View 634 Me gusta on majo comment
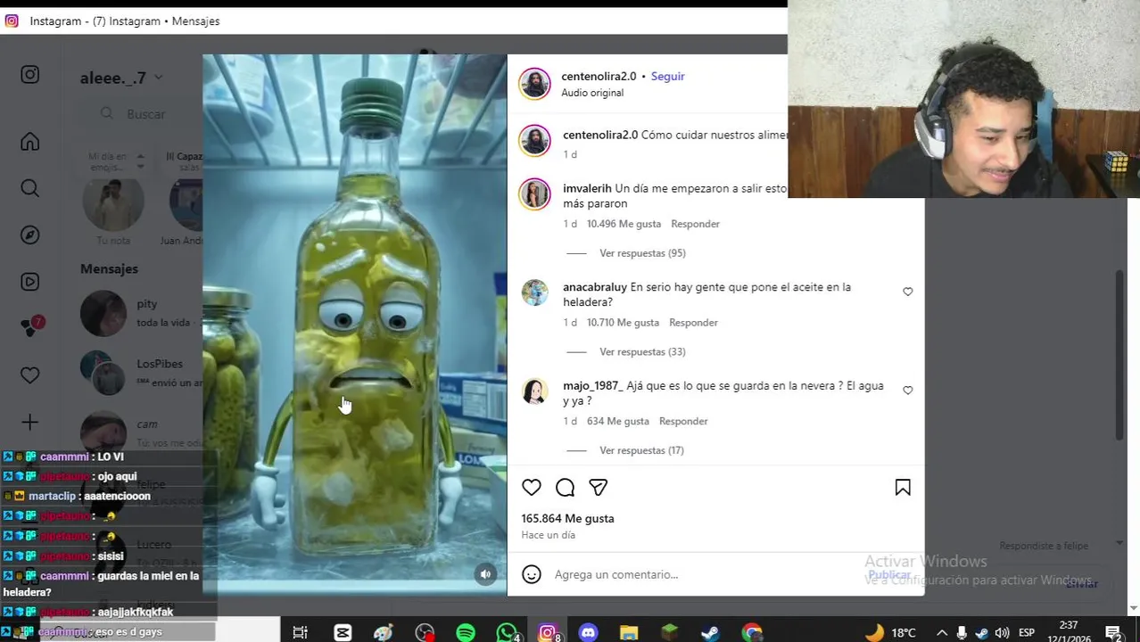The height and width of the screenshot is (642, 1140). pos(618,421)
